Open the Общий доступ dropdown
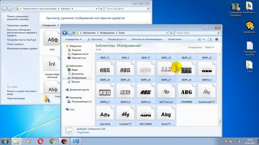 (117, 39)
